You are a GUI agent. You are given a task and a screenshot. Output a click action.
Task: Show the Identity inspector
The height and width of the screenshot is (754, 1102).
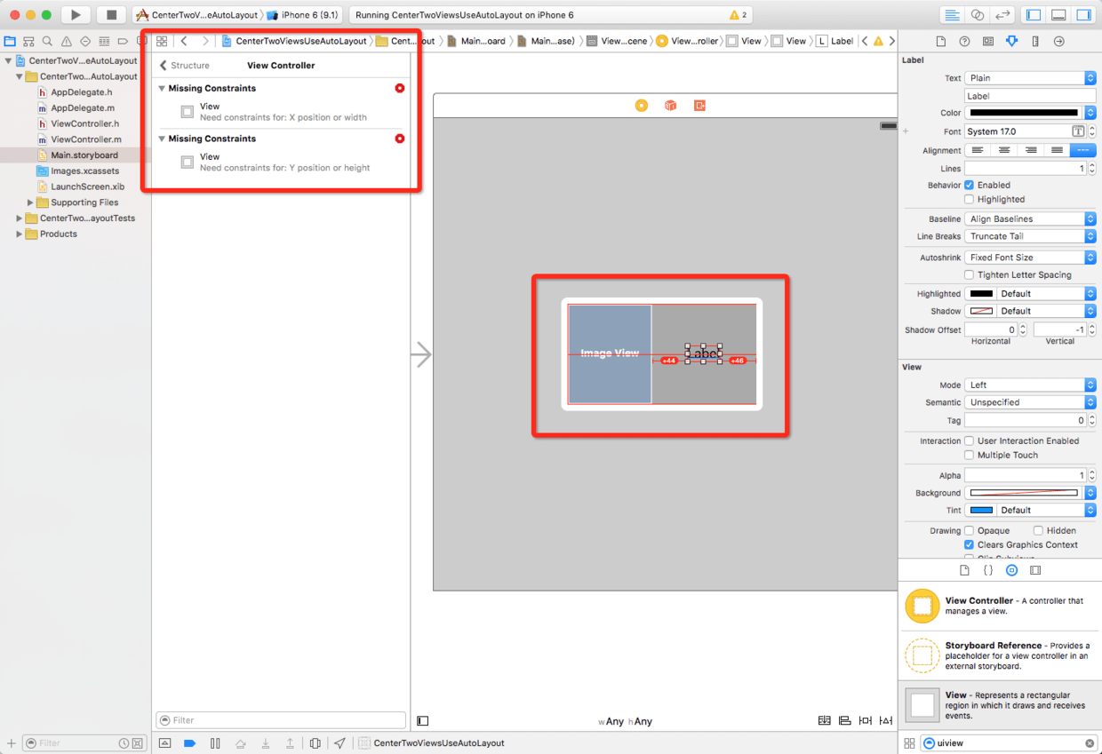click(x=988, y=42)
